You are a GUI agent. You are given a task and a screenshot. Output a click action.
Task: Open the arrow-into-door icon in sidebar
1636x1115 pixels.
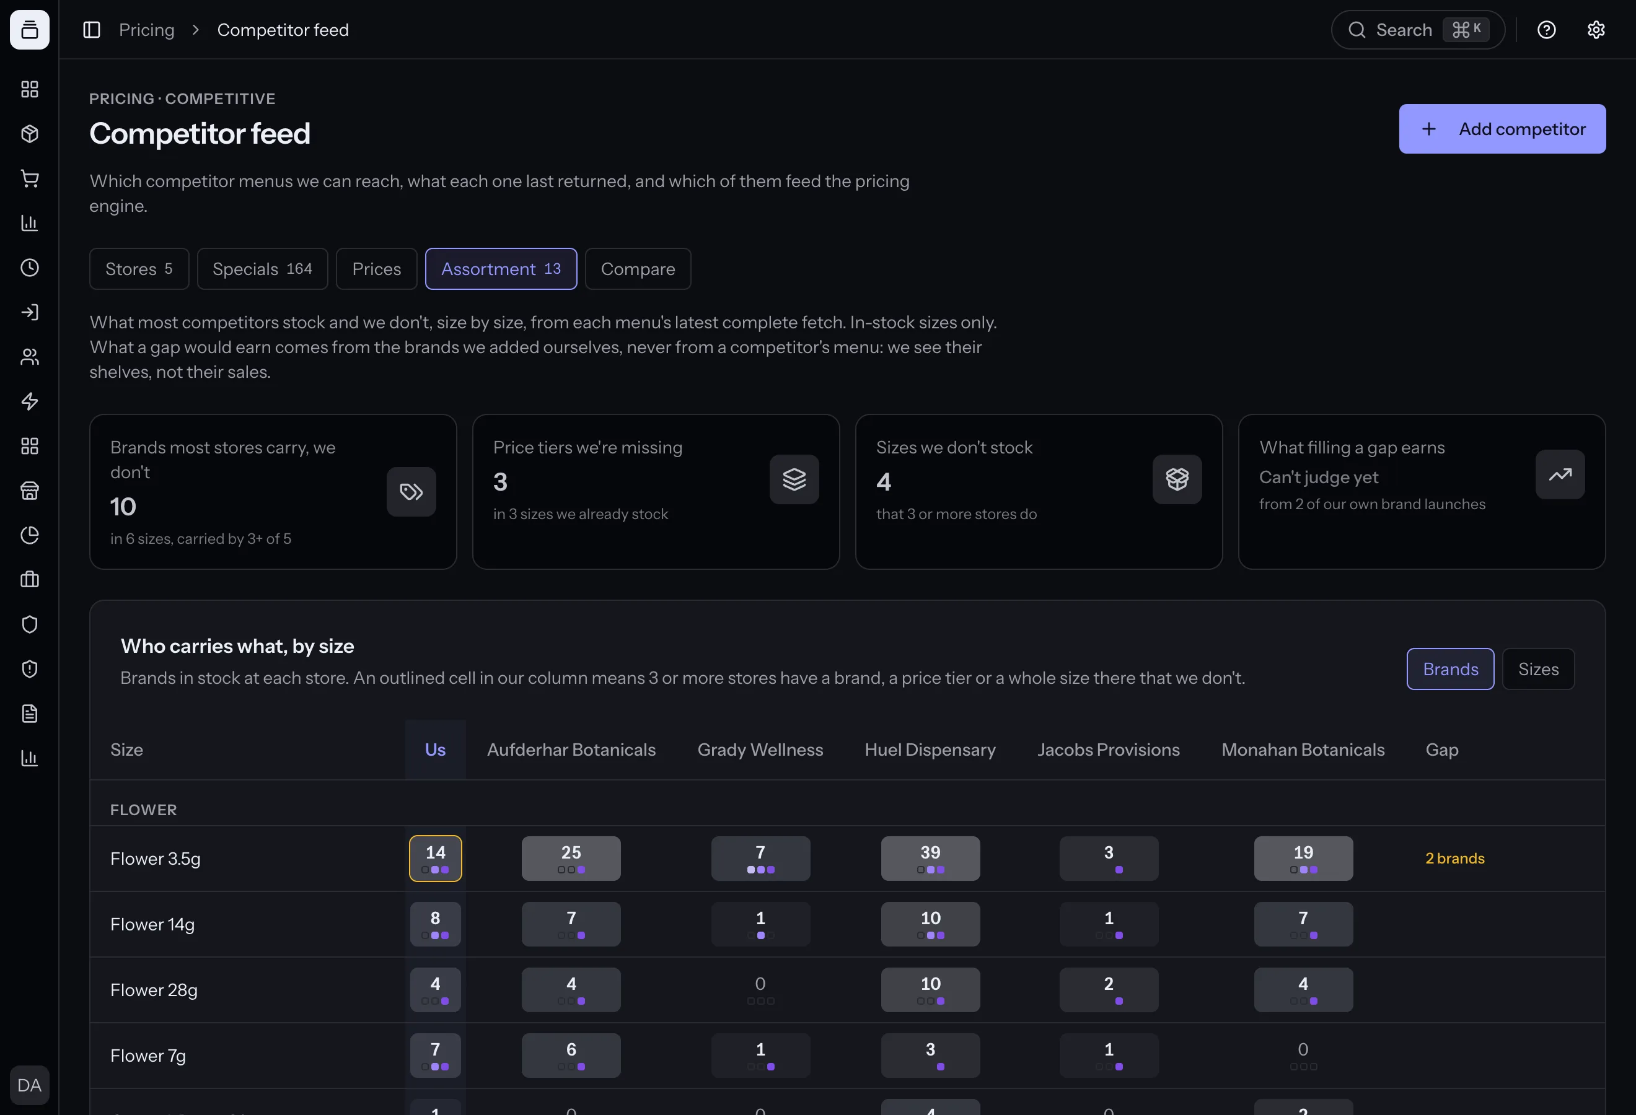[x=30, y=312]
